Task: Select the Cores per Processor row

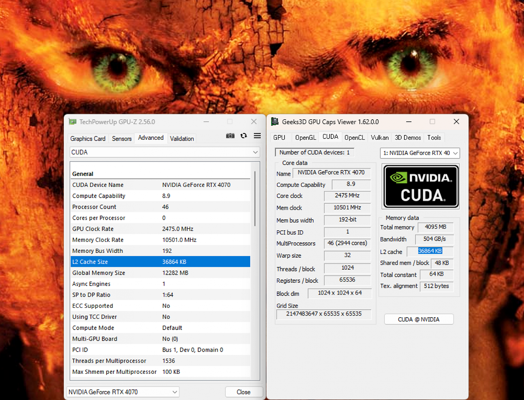Action: coord(160,218)
